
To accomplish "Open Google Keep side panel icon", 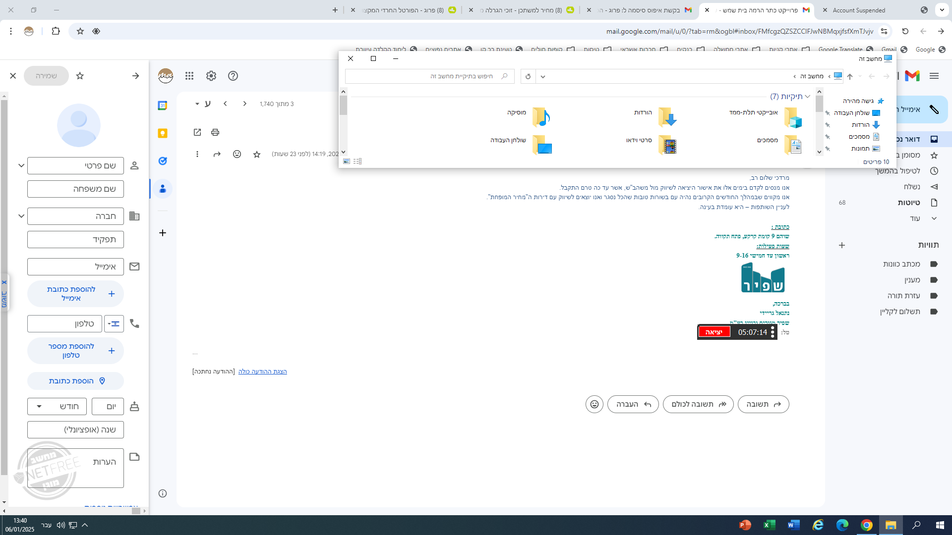I will [163, 133].
